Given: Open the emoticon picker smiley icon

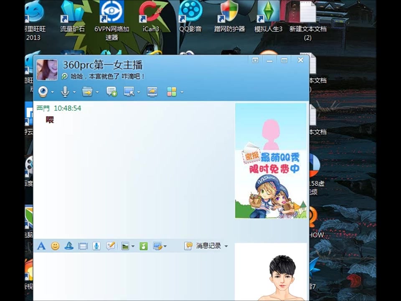Looking at the screenshot, I should pos(54,246).
